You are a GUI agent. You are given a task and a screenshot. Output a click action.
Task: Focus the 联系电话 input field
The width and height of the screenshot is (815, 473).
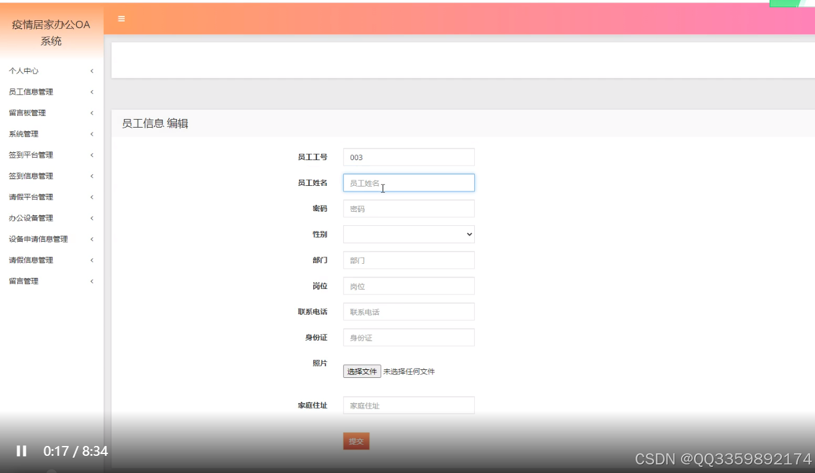click(409, 312)
